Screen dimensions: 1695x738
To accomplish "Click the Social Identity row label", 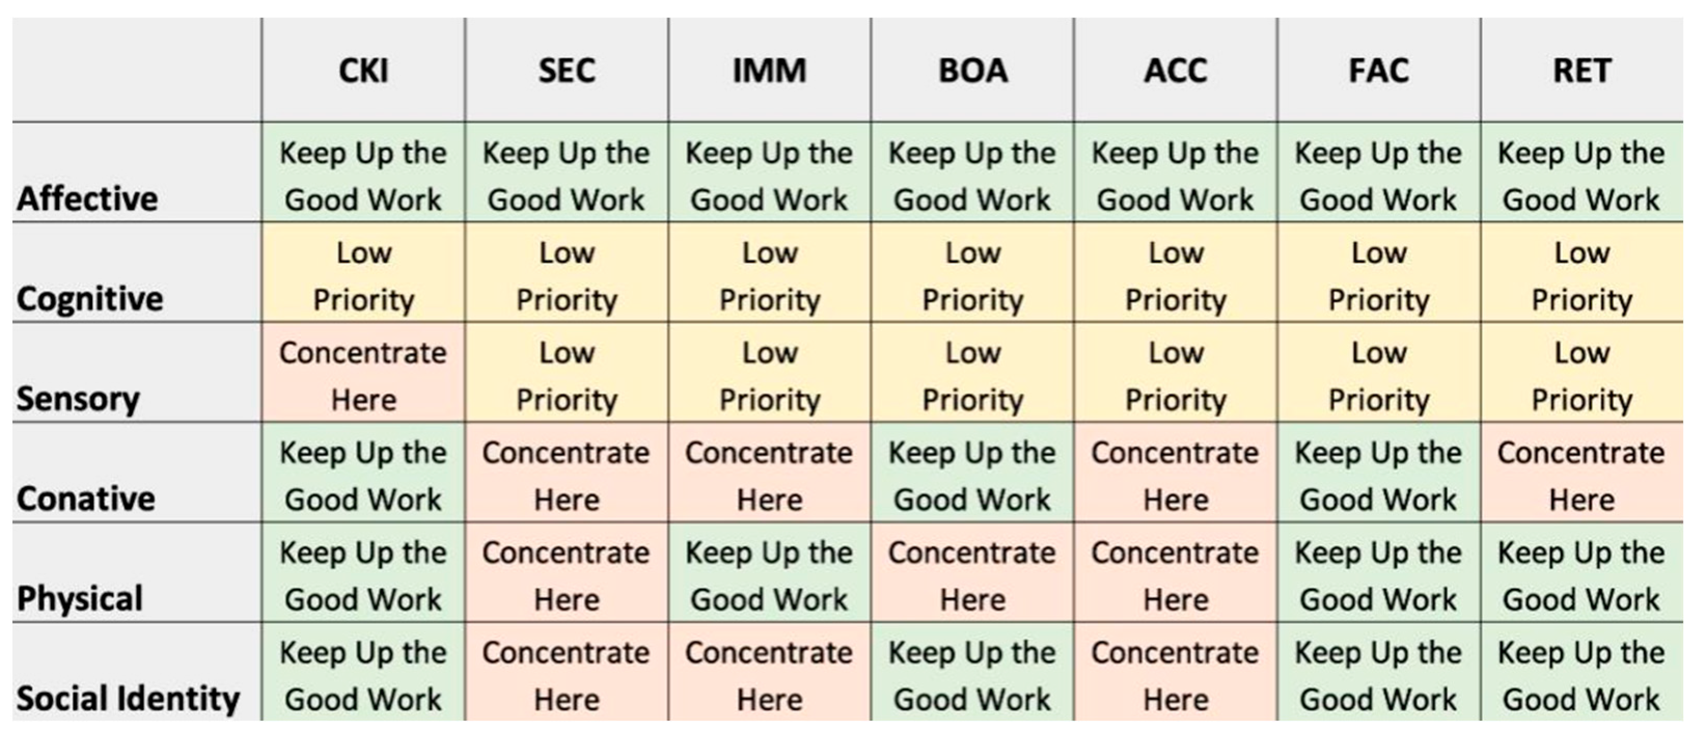I will click(128, 699).
